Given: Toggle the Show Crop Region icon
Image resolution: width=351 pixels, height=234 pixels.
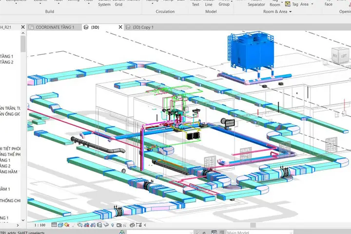Looking at the screenshot, I should click(x=93, y=225).
